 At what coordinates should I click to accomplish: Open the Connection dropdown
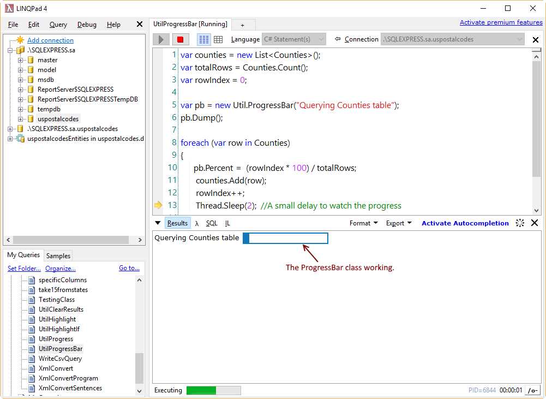(x=452, y=39)
